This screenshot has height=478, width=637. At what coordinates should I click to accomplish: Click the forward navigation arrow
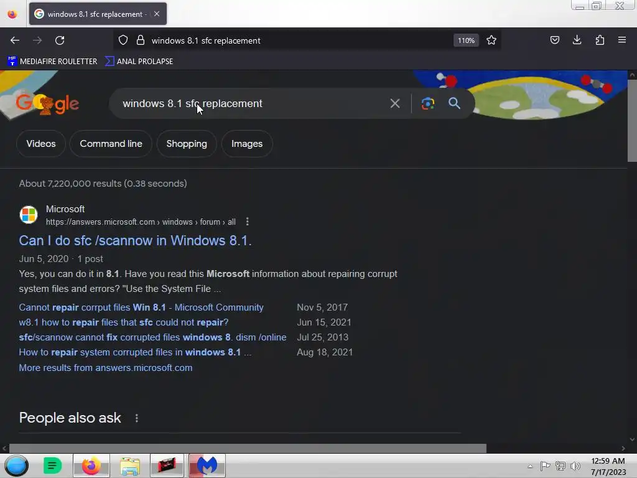click(37, 40)
